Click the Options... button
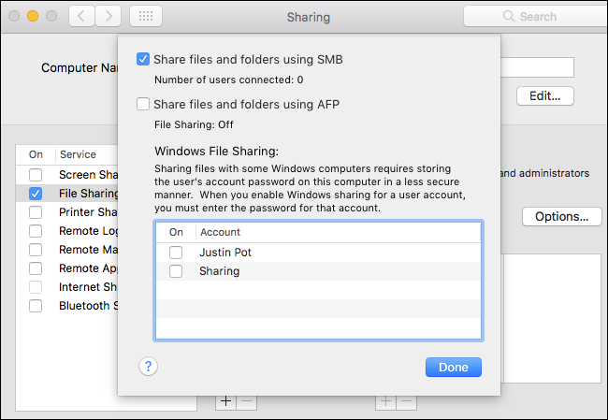The image size is (608, 420). (x=562, y=216)
